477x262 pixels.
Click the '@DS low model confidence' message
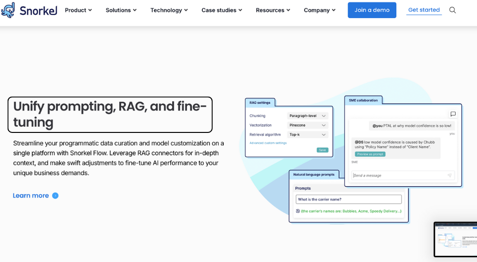click(396, 149)
